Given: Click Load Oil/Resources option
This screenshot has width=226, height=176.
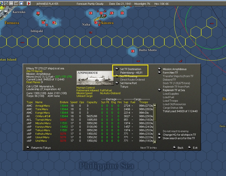Looking at the screenshot, I should click(x=174, y=104).
